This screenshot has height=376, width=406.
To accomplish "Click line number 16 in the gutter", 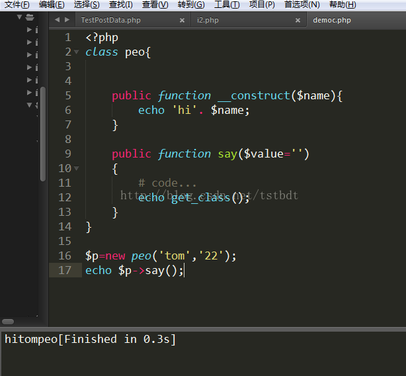I will click(x=65, y=256).
